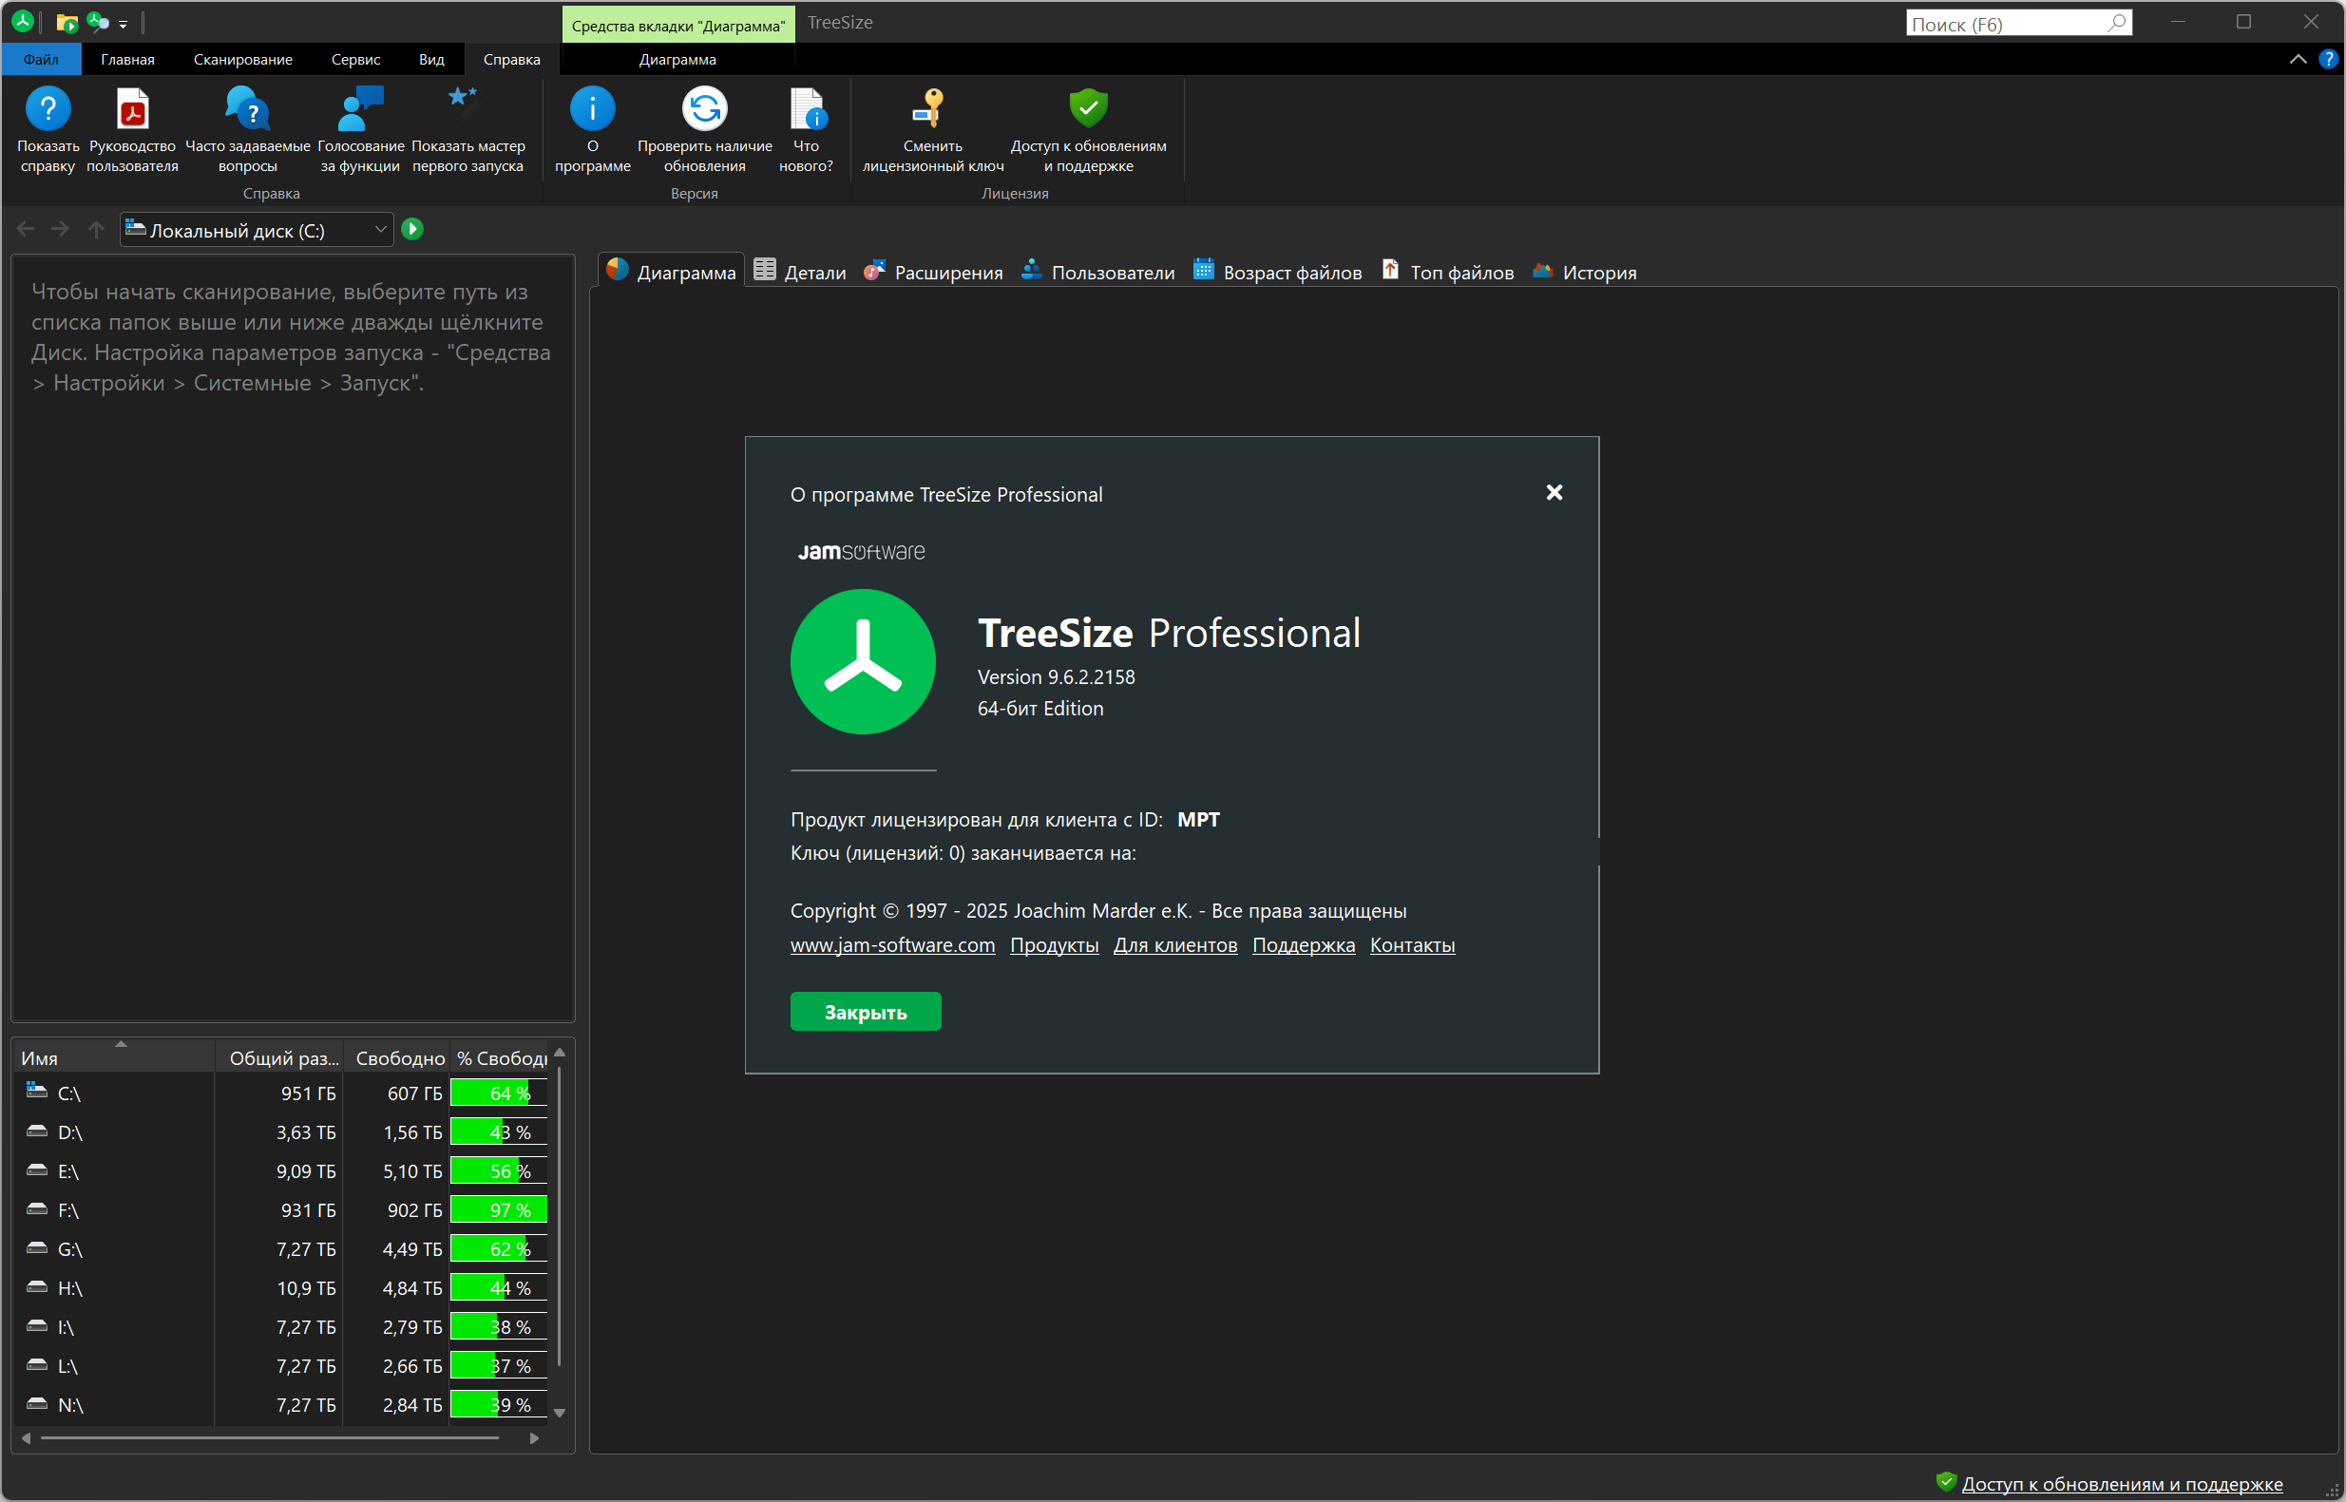Click the F:\ drive 97% free bar
The image size is (2346, 1502).
pos(499,1209)
